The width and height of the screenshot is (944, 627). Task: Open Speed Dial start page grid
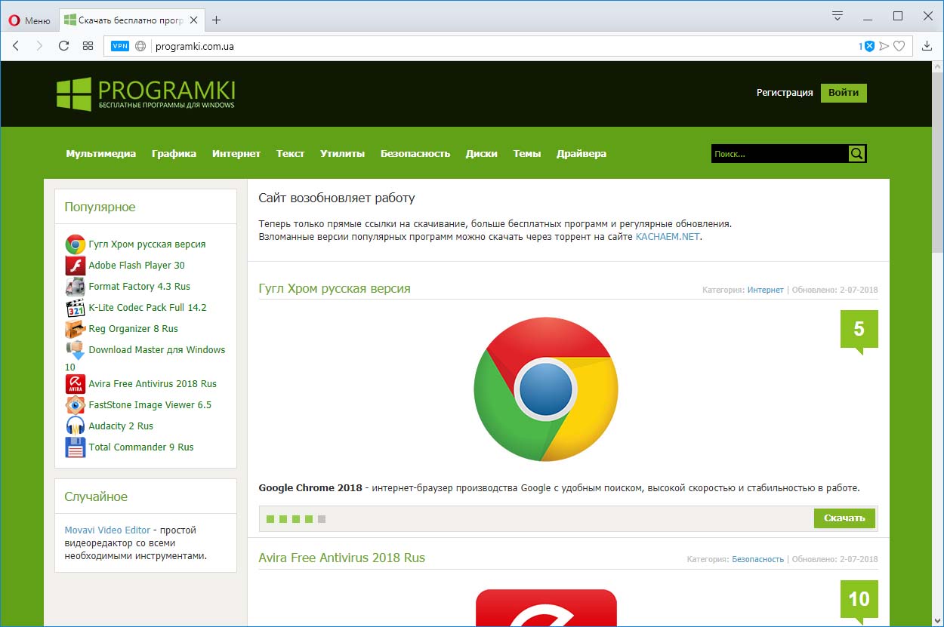pyautogui.click(x=88, y=46)
